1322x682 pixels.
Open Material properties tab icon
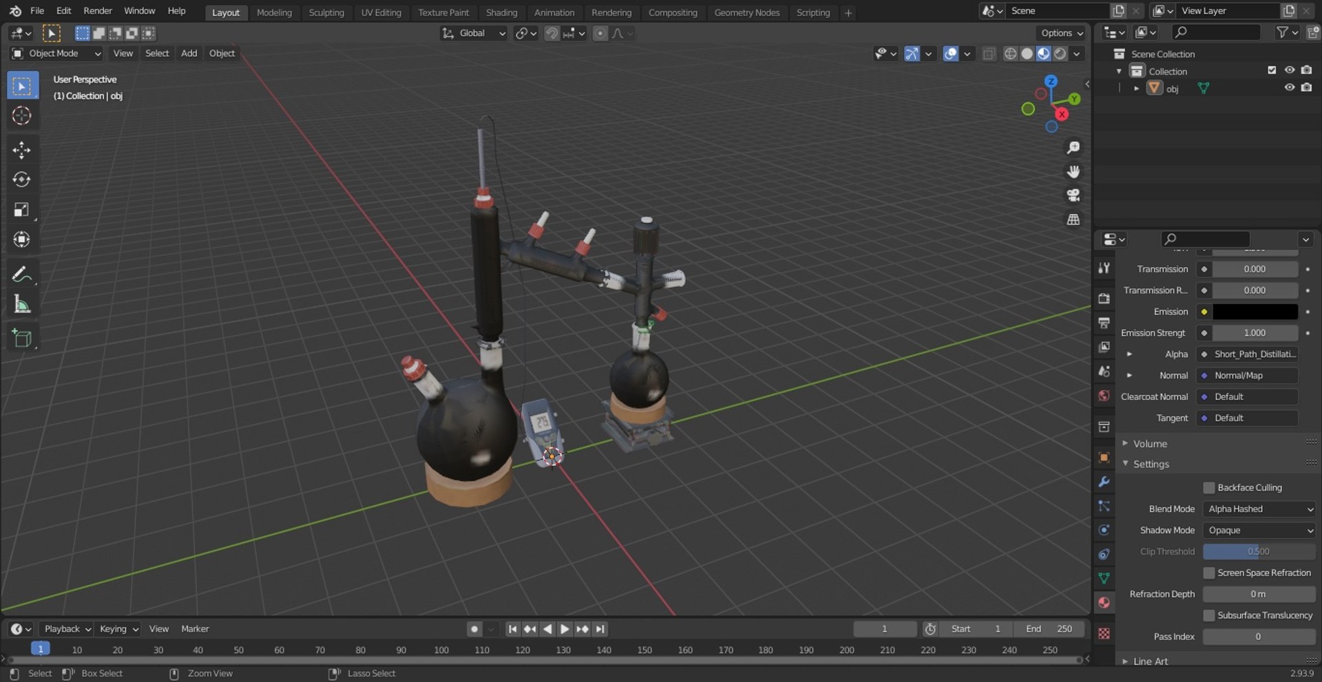[1104, 603]
